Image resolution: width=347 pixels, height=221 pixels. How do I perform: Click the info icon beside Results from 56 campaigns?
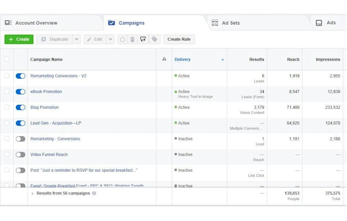94,193
